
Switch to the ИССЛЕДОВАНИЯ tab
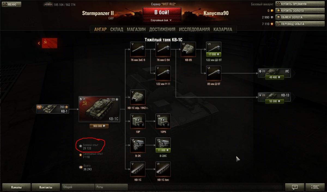(x=194, y=29)
